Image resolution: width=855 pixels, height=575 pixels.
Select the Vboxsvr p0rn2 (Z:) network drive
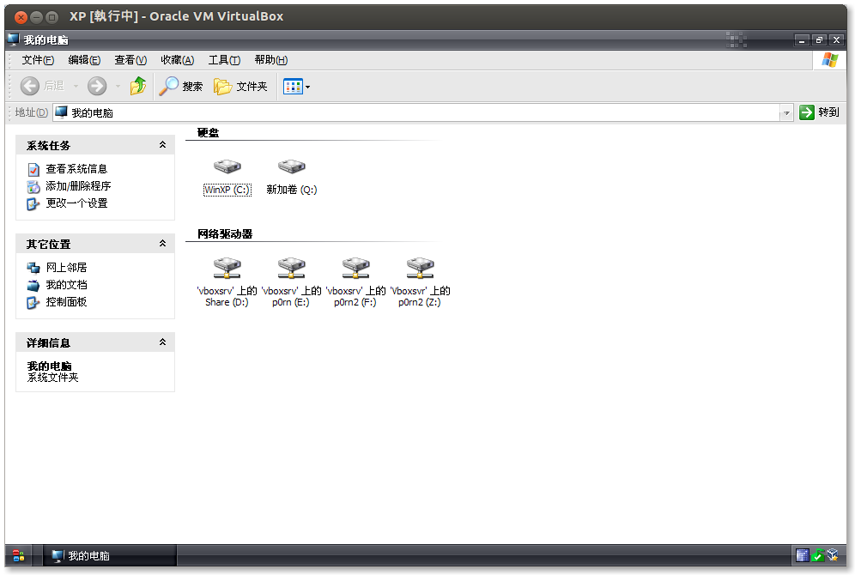(x=420, y=268)
